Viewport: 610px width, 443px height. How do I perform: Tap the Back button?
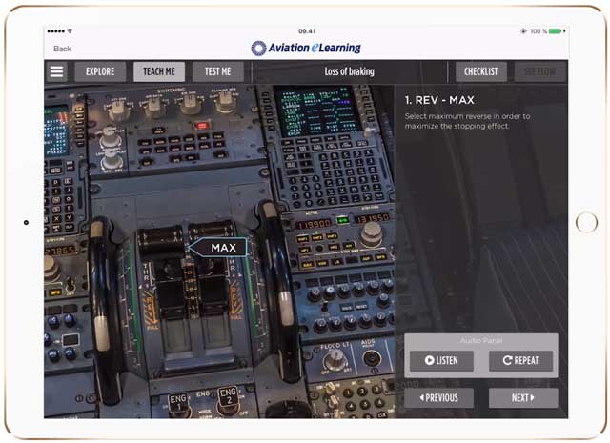(62, 48)
